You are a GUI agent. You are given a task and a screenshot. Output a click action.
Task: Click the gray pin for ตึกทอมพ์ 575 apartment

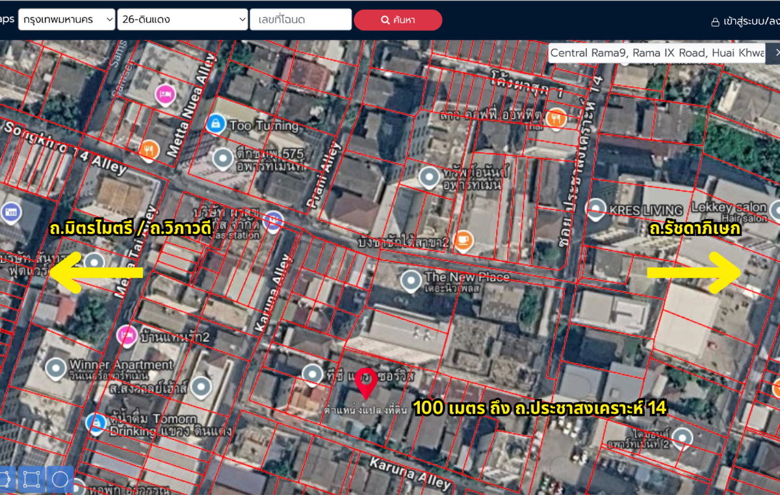pos(224,158)
